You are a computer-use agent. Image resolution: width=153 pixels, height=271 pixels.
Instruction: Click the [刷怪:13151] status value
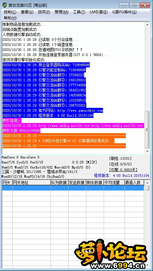click(x=120, y=158)
